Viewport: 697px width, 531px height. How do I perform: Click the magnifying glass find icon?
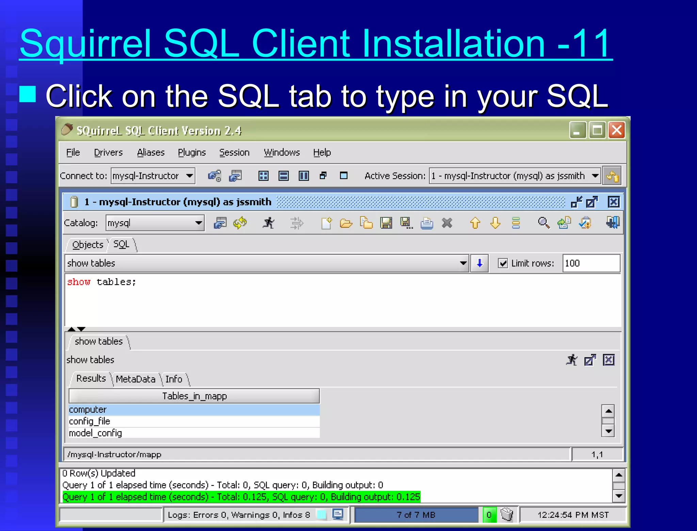tap(544, 223)
